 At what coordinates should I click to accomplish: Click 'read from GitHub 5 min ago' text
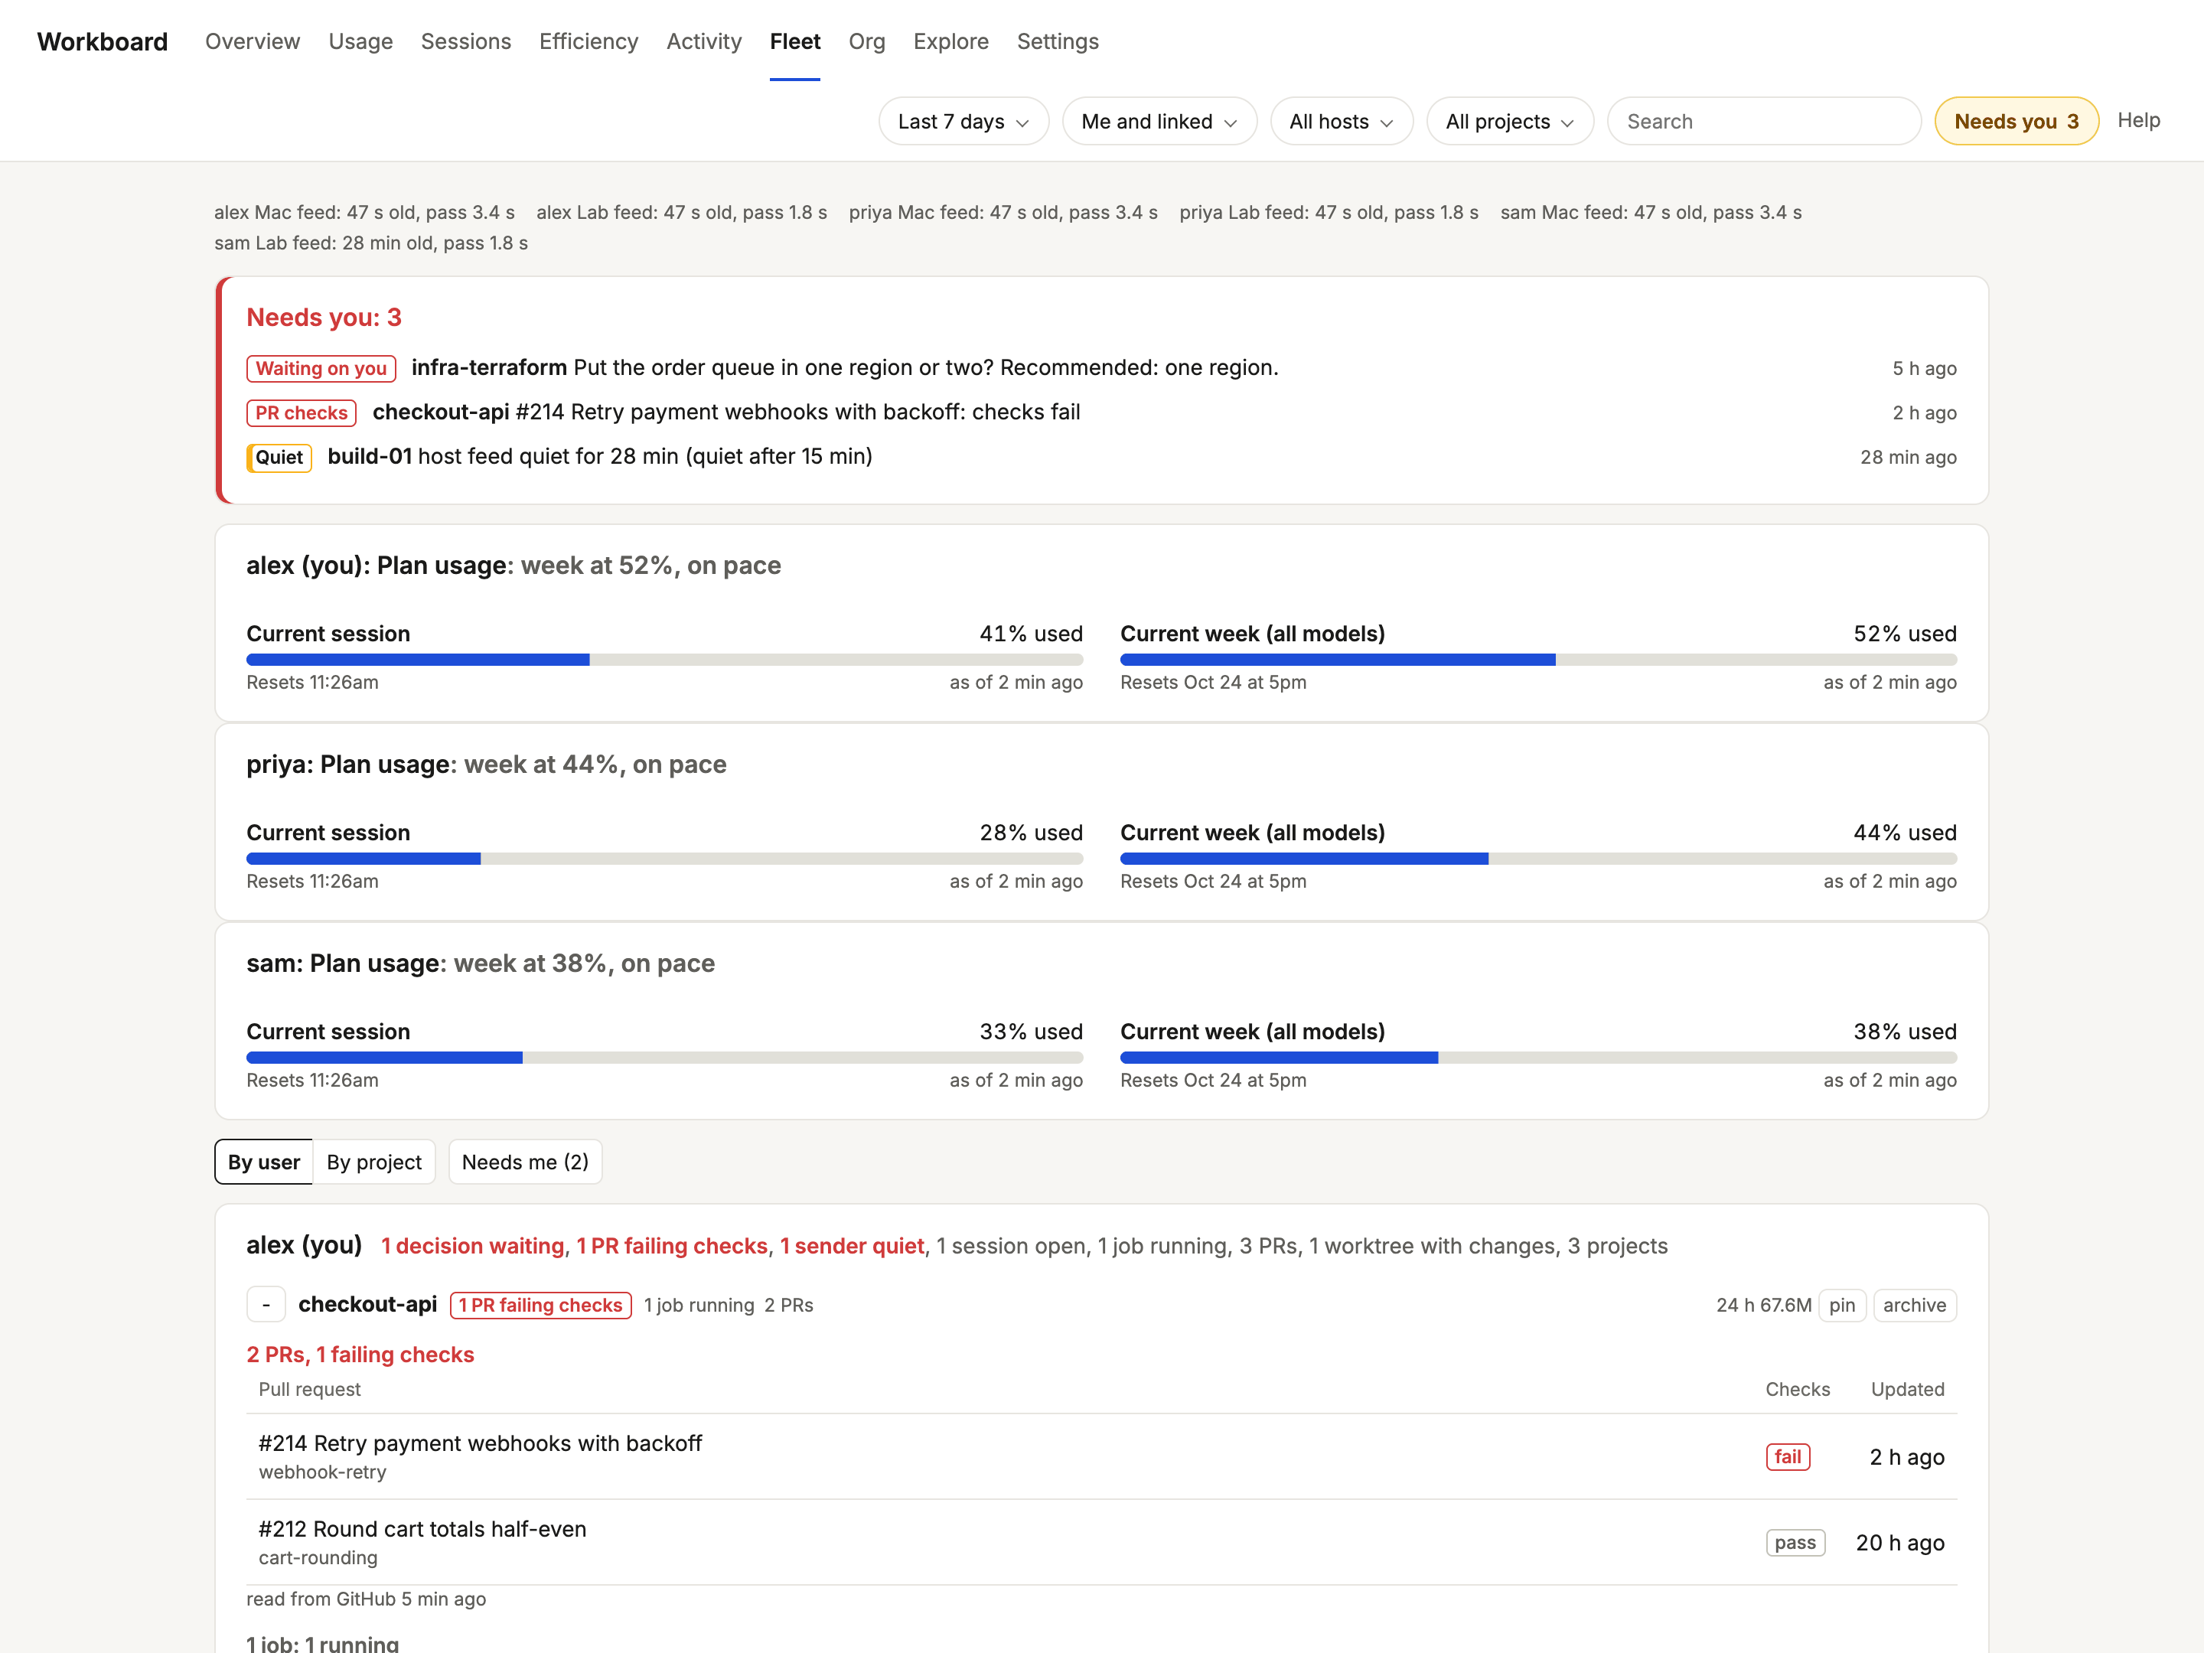point(366,1599)
